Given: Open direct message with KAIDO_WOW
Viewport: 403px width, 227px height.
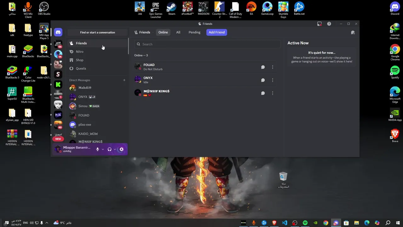Looking at the screenshot, I should (x=98, y=134).
